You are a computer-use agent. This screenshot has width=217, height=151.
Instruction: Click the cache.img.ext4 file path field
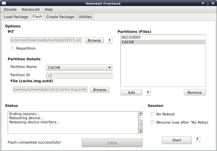[50, 90]
